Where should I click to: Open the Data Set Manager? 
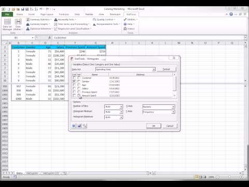pyautogui.click(x=7, y=24)
